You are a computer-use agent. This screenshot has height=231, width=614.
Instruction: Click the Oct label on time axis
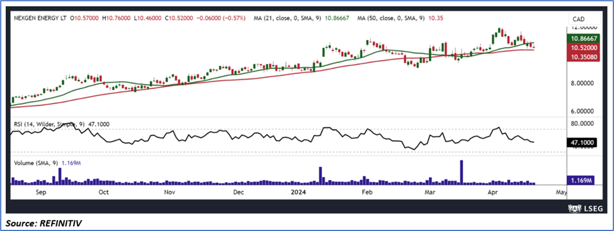point(104,192)
